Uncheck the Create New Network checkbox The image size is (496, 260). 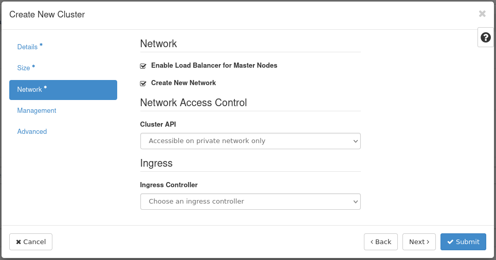coord(143,83)
